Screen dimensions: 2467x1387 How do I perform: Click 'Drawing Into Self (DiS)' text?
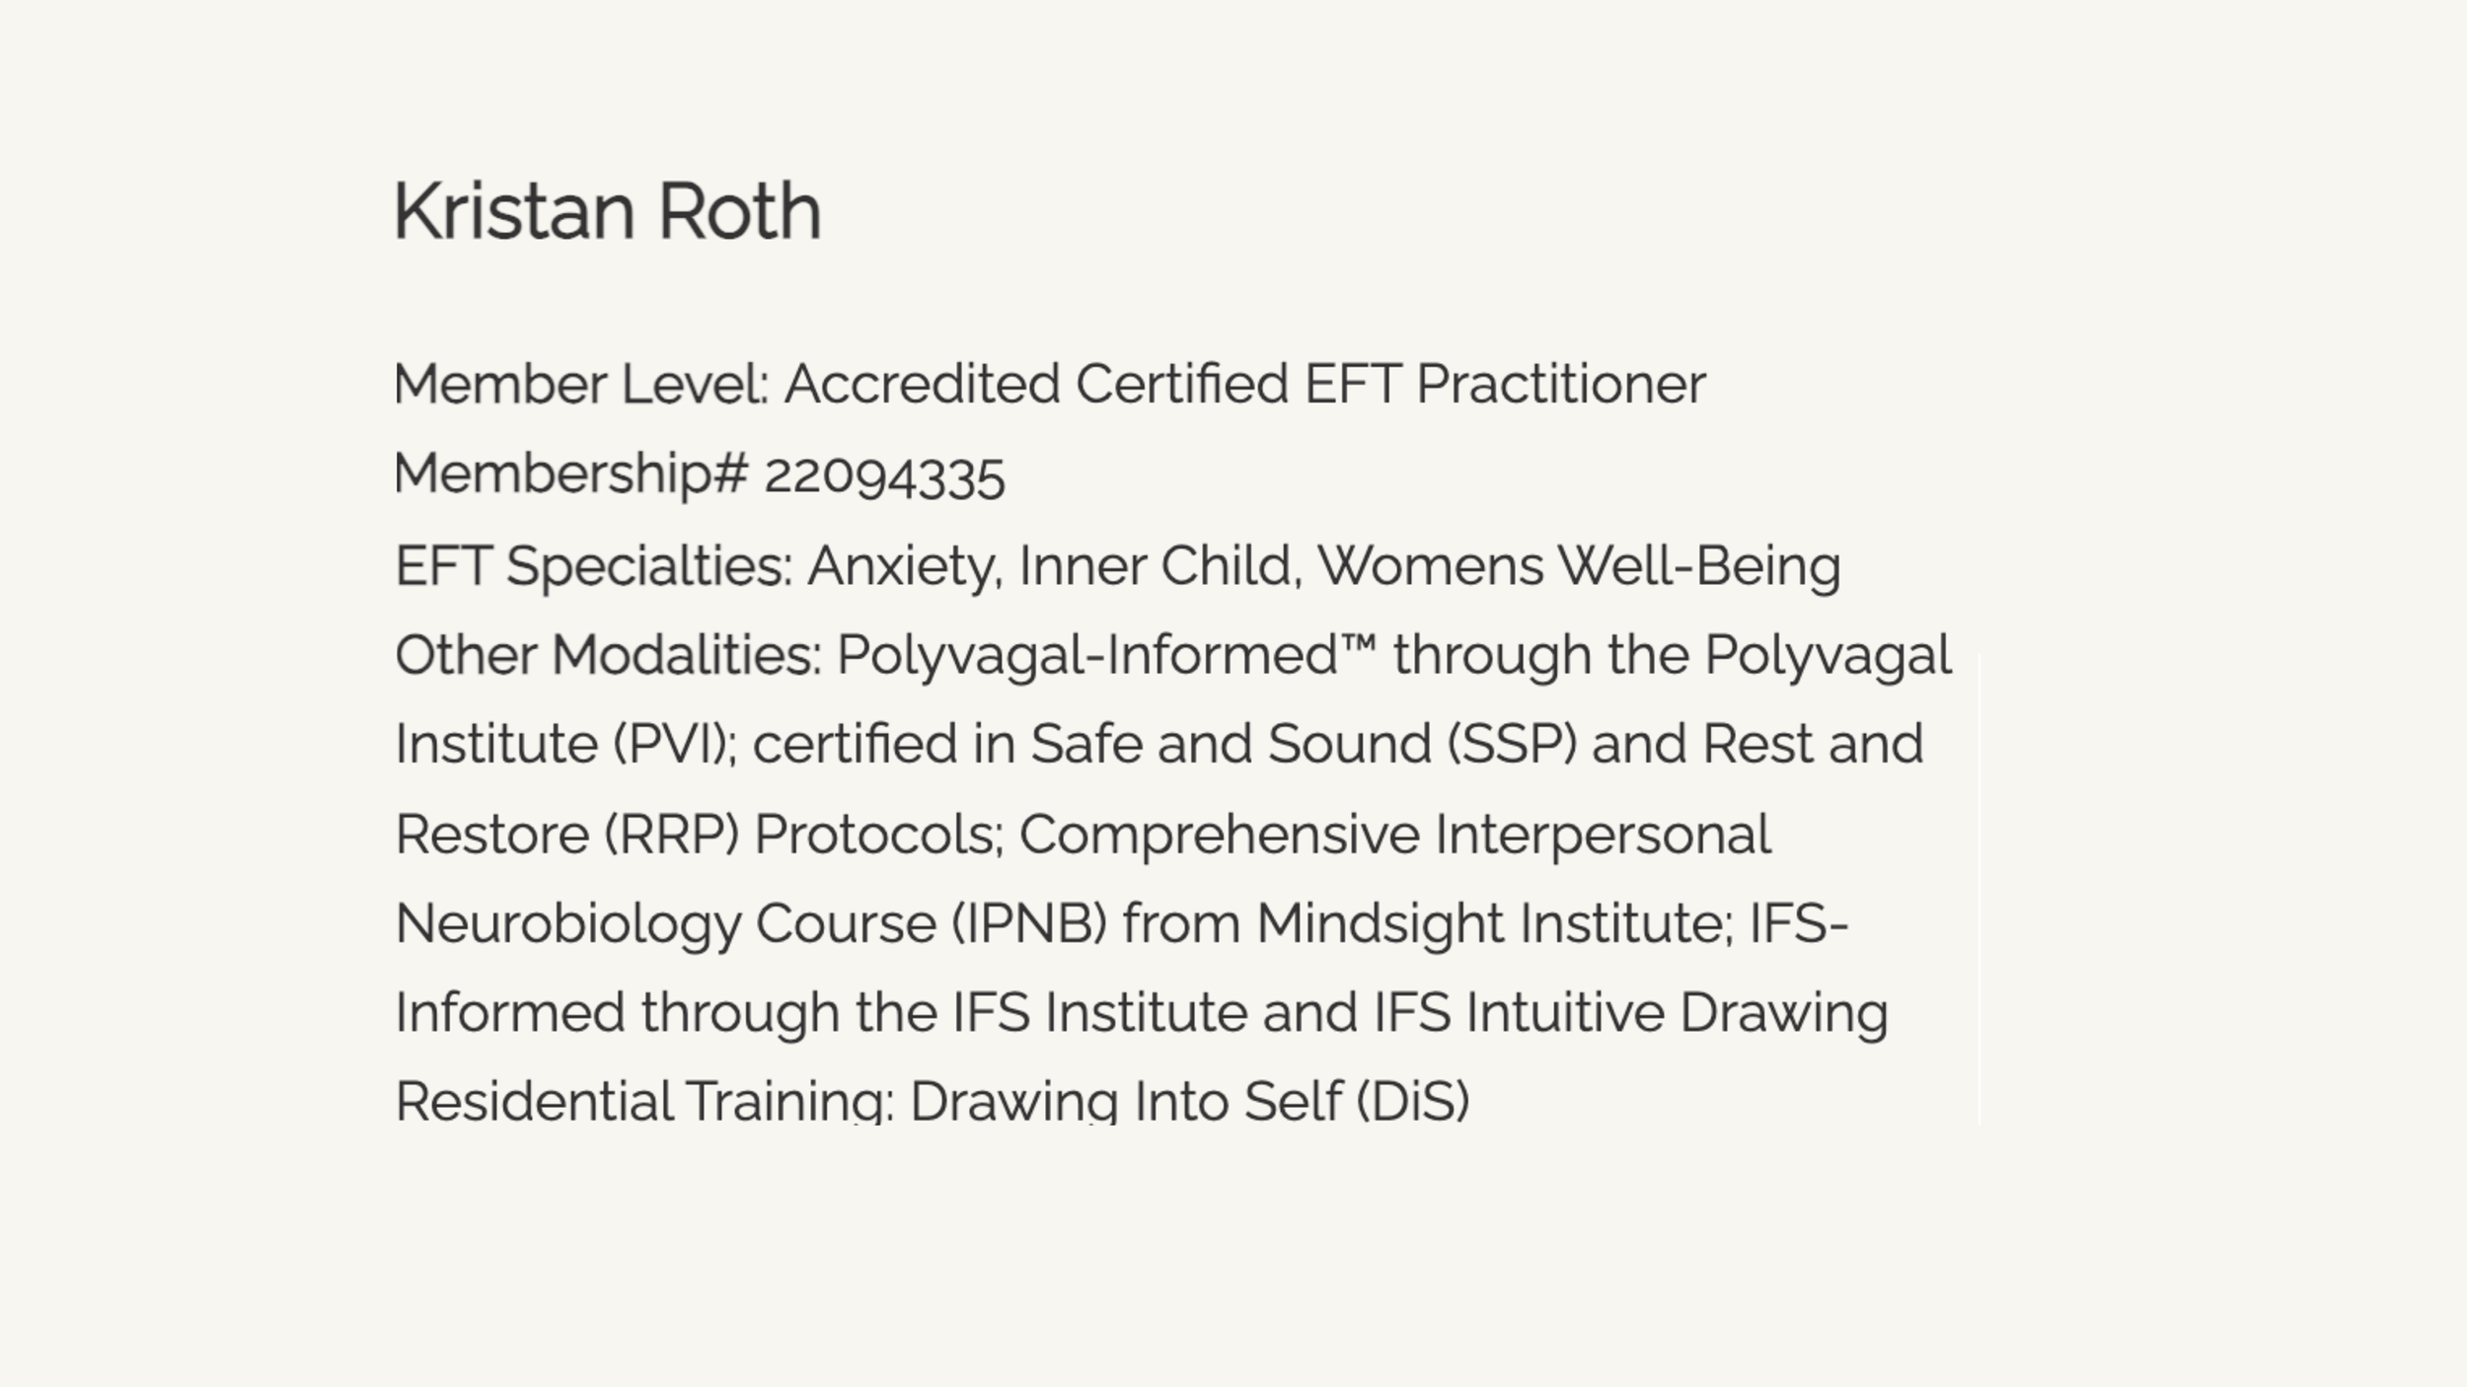click(x=1189, y=1101)
